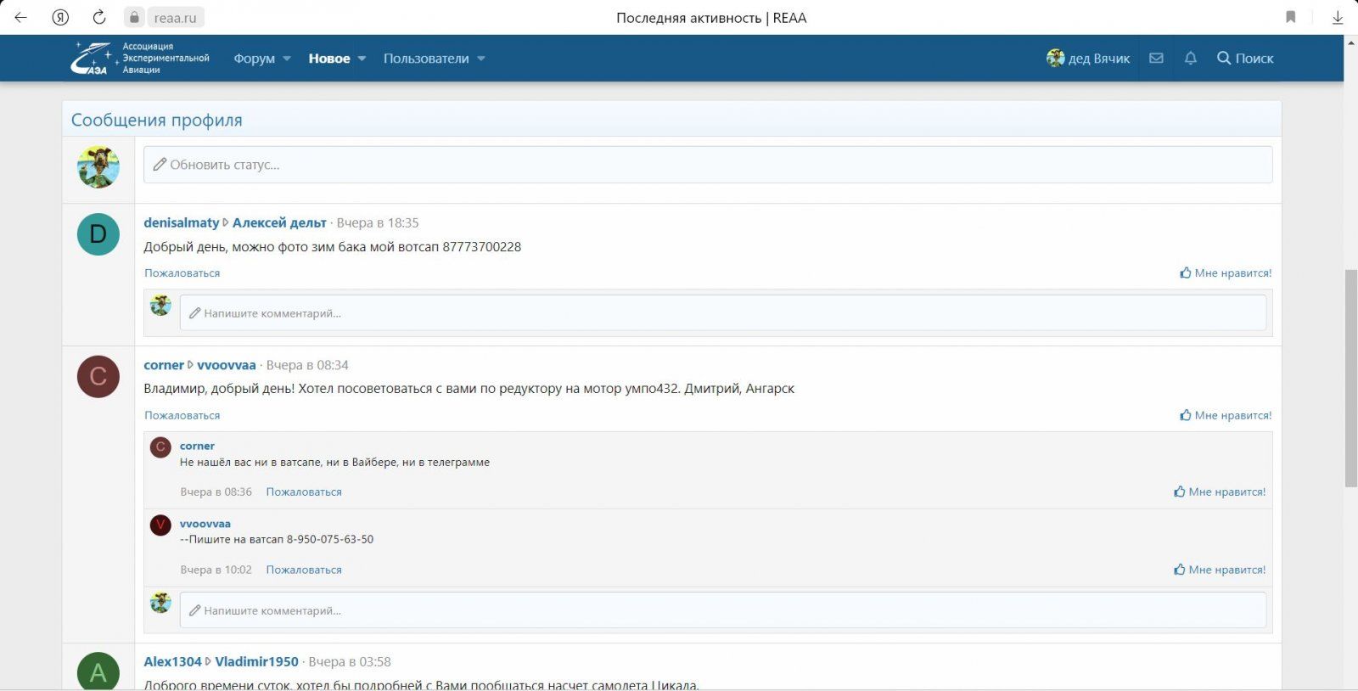Screen dimensions: 1358x691
Task: Like vvoovvaa's comment with Мне нравится
Action: (1220, 570)
